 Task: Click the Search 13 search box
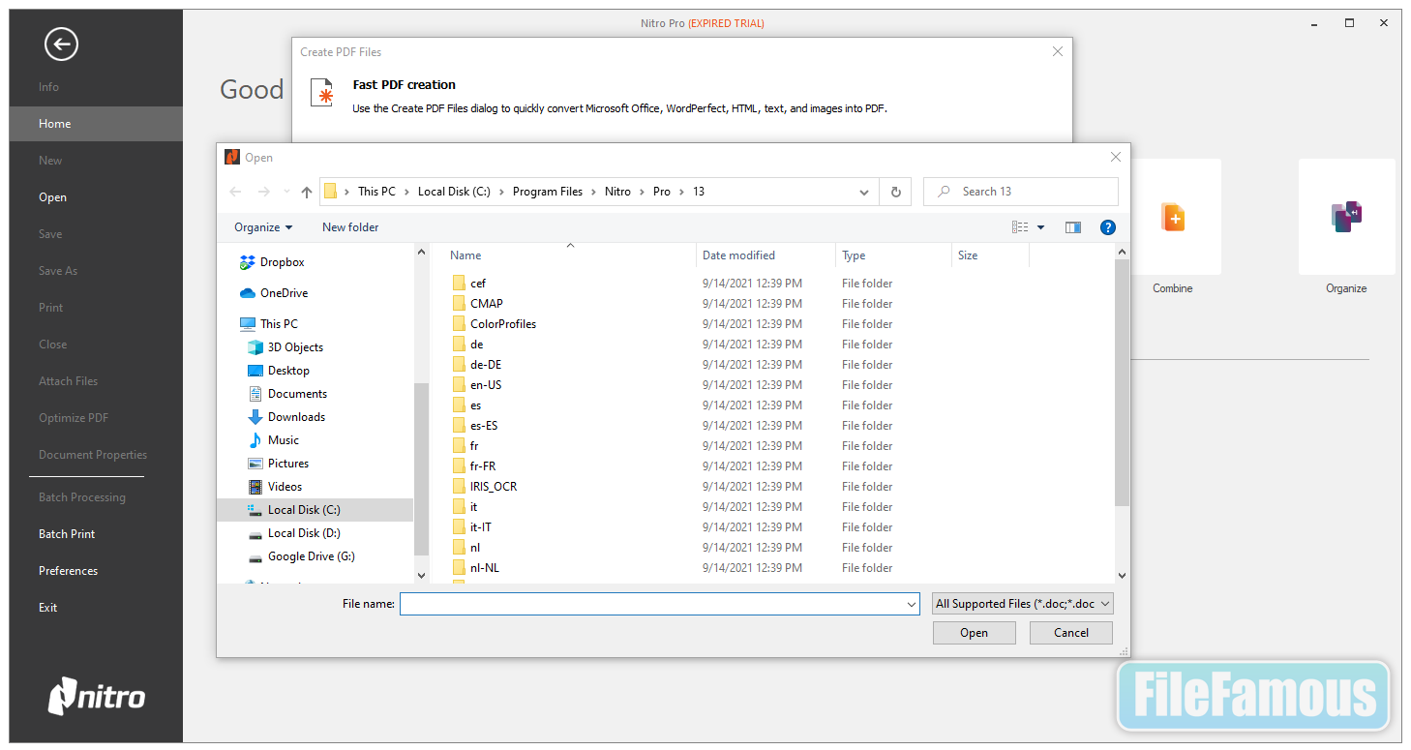[1021, 192]
